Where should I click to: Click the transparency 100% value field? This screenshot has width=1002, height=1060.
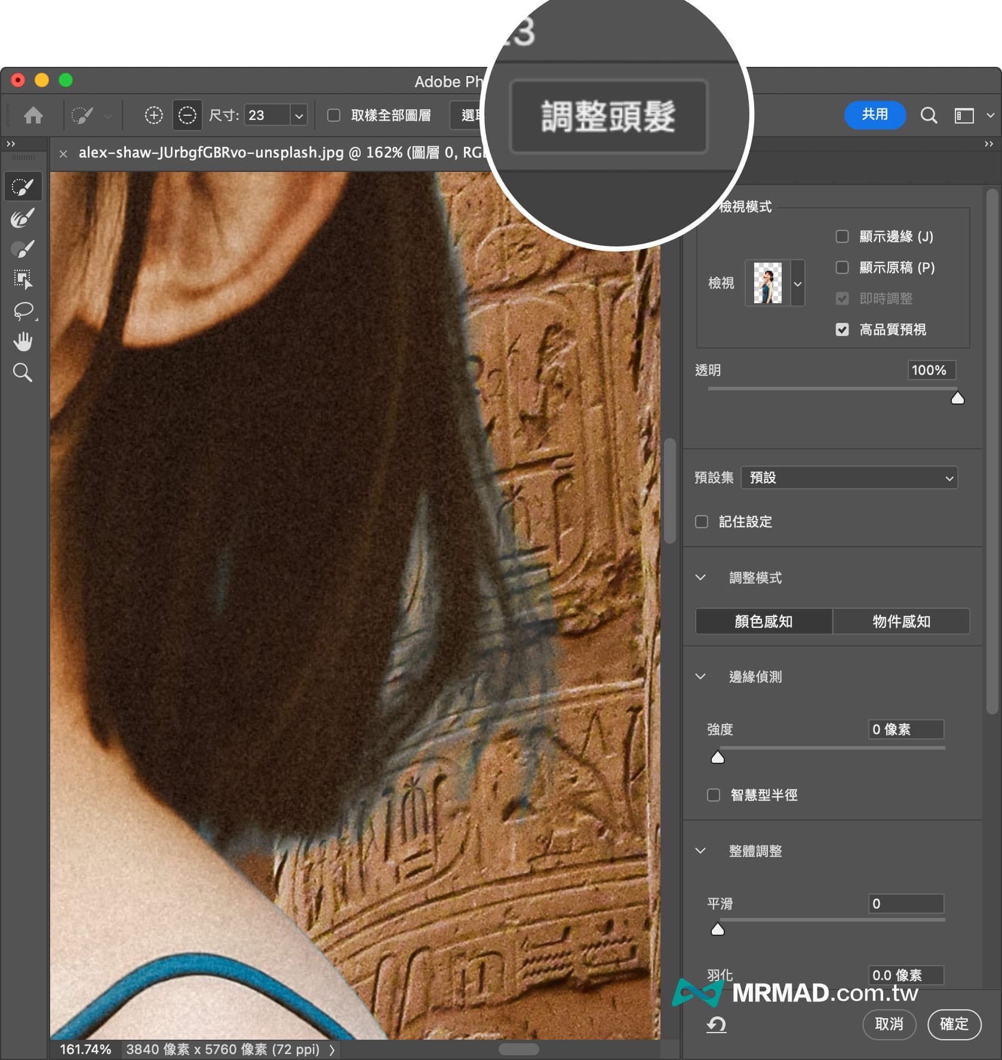(931, 370)
